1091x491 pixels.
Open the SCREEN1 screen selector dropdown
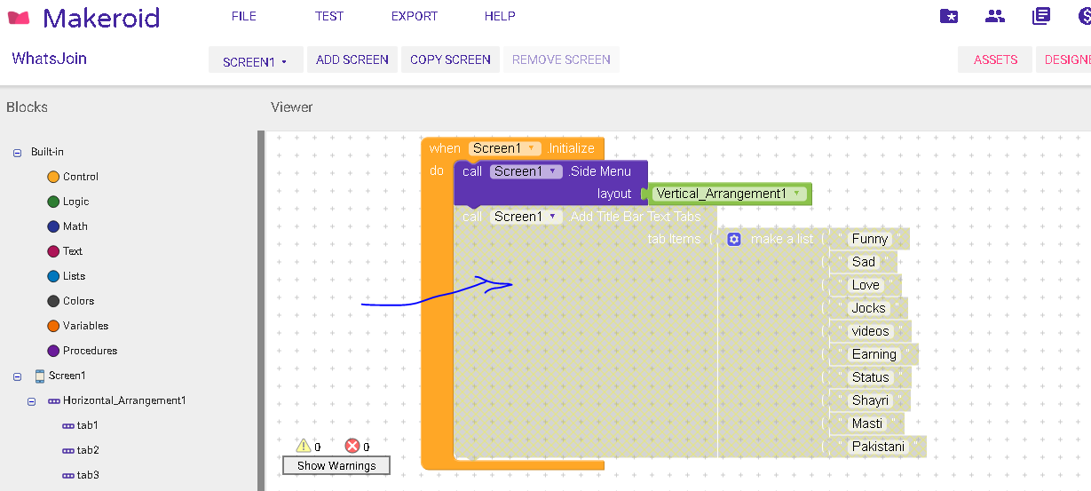[256, 61]
